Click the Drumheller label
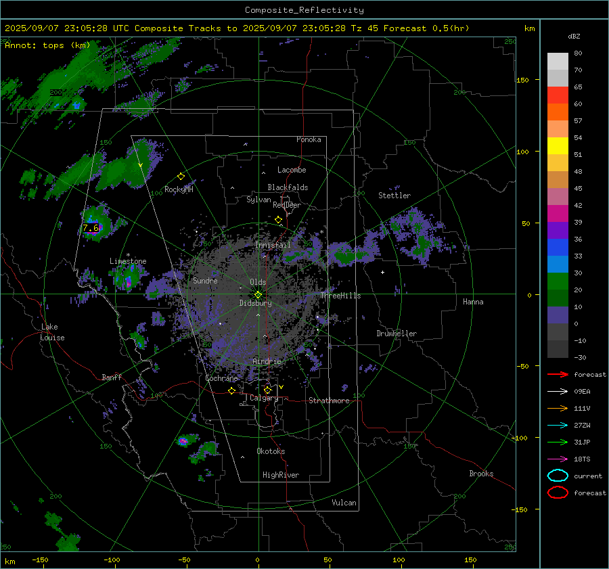609x569 pixels. 397,334
